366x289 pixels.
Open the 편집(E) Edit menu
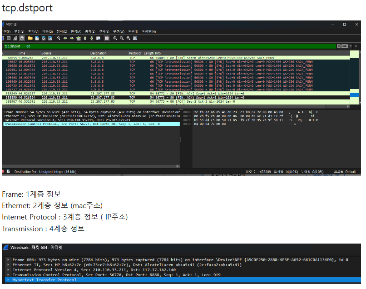coord(19,31)
